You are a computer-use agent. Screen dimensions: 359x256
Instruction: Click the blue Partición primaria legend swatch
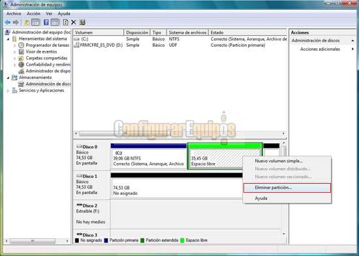point(106,240)
